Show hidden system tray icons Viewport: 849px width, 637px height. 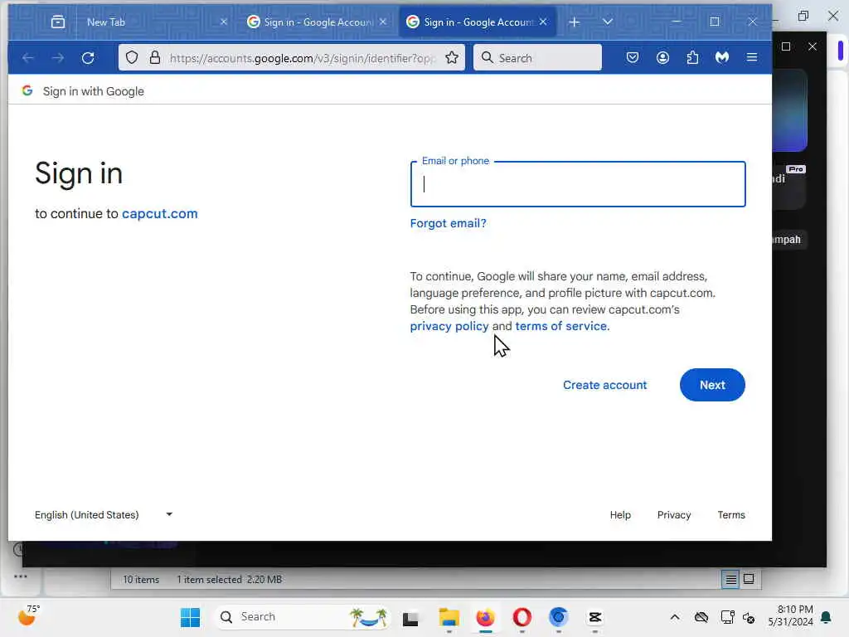click(x=675, y=617)
